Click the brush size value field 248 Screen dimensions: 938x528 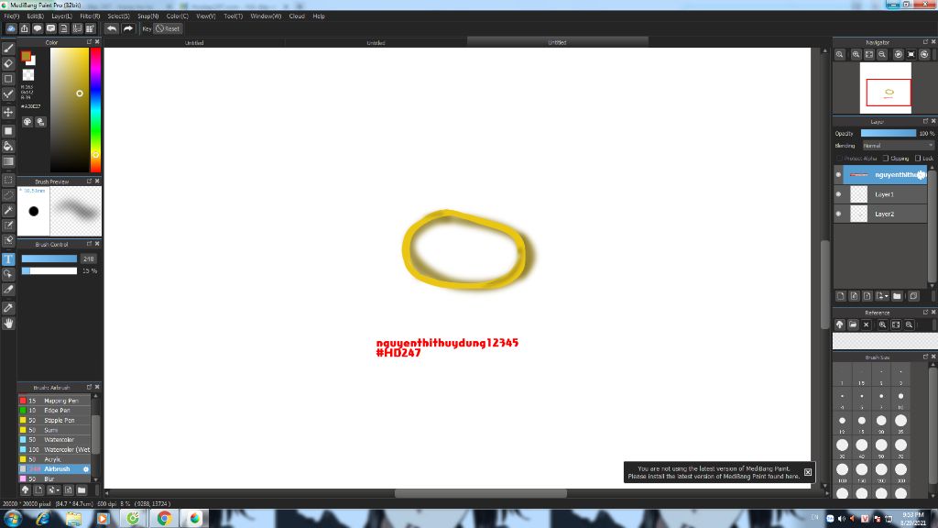(89, 258)
